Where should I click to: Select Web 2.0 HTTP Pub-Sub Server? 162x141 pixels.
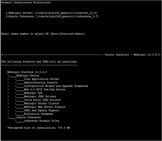tap(44, 90)
